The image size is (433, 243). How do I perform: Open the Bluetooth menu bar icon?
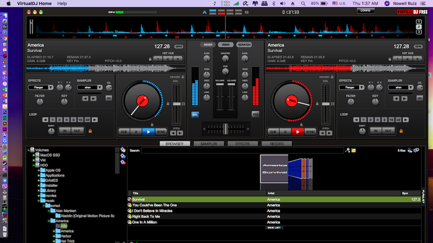tap(274, 4)
